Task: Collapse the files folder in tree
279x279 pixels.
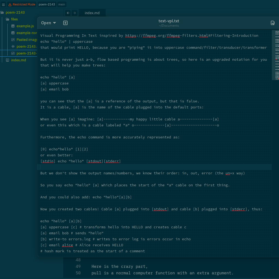Action: [x=14, y=19]
